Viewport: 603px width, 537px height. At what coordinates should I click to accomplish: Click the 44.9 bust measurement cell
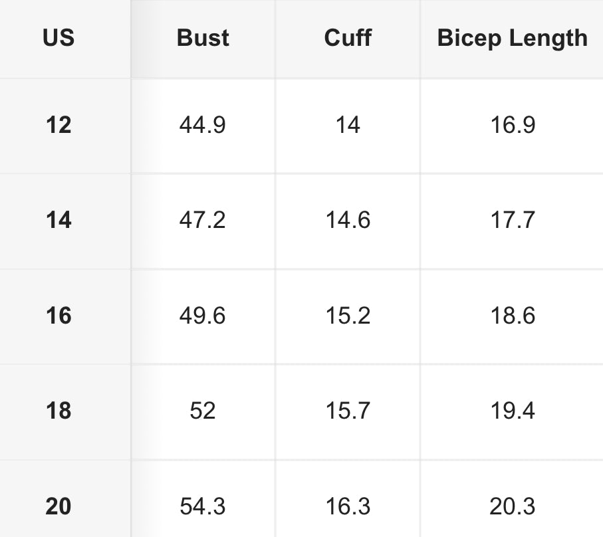point(203,125)
